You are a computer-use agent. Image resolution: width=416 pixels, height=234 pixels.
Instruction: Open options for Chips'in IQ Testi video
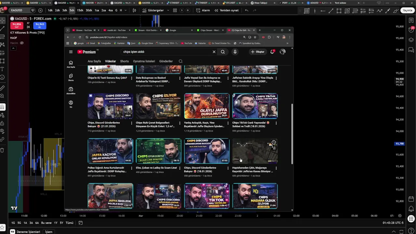132,78
